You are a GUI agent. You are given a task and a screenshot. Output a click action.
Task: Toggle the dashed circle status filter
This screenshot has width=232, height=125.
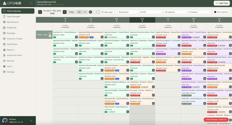click(94, 12)
